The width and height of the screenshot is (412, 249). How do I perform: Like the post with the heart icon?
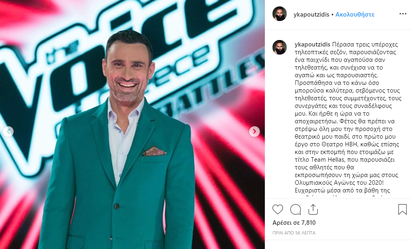point(277,209)
